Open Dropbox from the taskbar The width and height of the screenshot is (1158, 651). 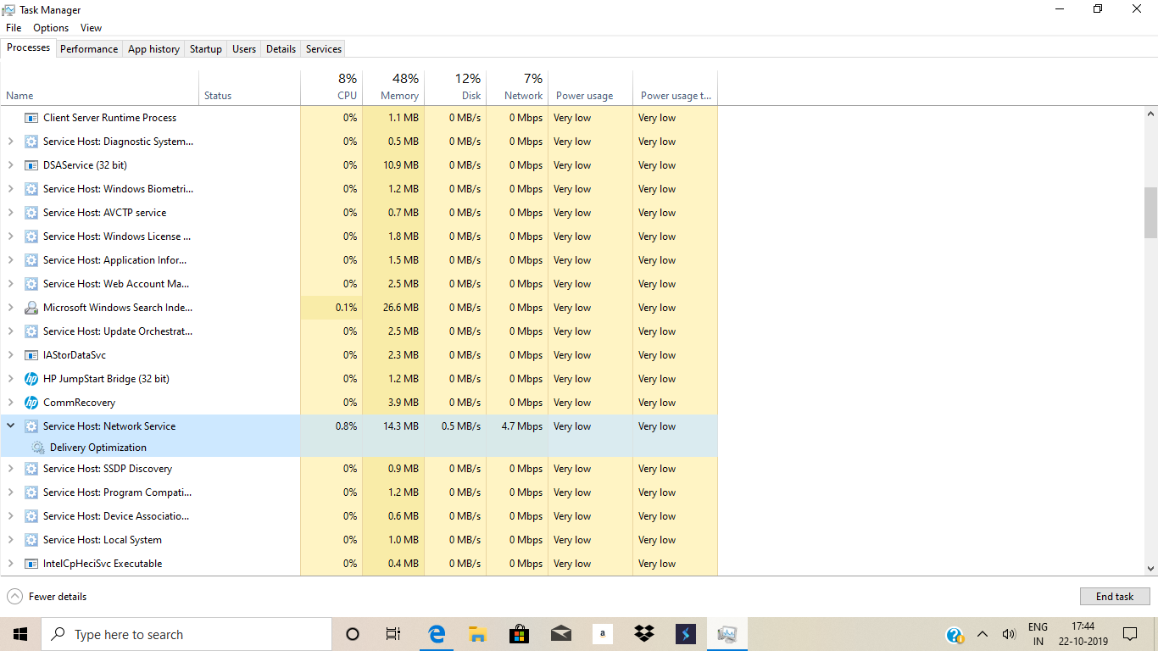coord(643,634)
